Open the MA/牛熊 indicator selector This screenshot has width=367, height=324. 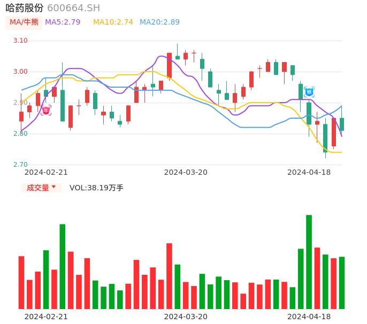[24, 22]
